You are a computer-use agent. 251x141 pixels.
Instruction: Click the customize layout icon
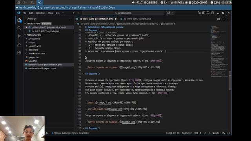199,13
